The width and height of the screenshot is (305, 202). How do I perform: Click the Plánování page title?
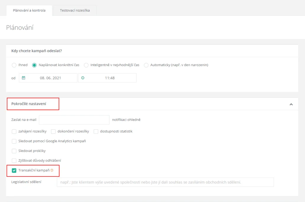point(20,28)
